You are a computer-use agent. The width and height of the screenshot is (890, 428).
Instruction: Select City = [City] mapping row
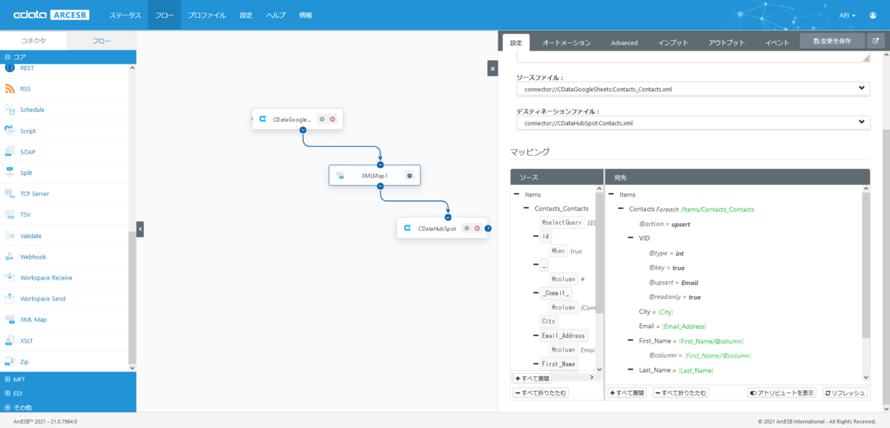pos(656,312)
